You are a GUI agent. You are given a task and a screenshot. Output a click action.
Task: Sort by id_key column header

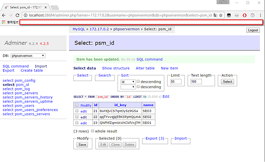(x=120, y=105)
